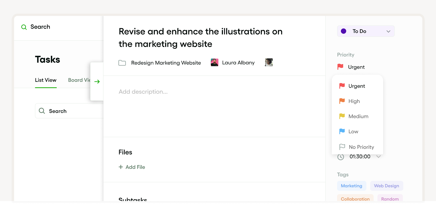Click the folder icon beside Redesign Marketing Website
Viewport: 436px width, 204px height.
pos(122,63)
